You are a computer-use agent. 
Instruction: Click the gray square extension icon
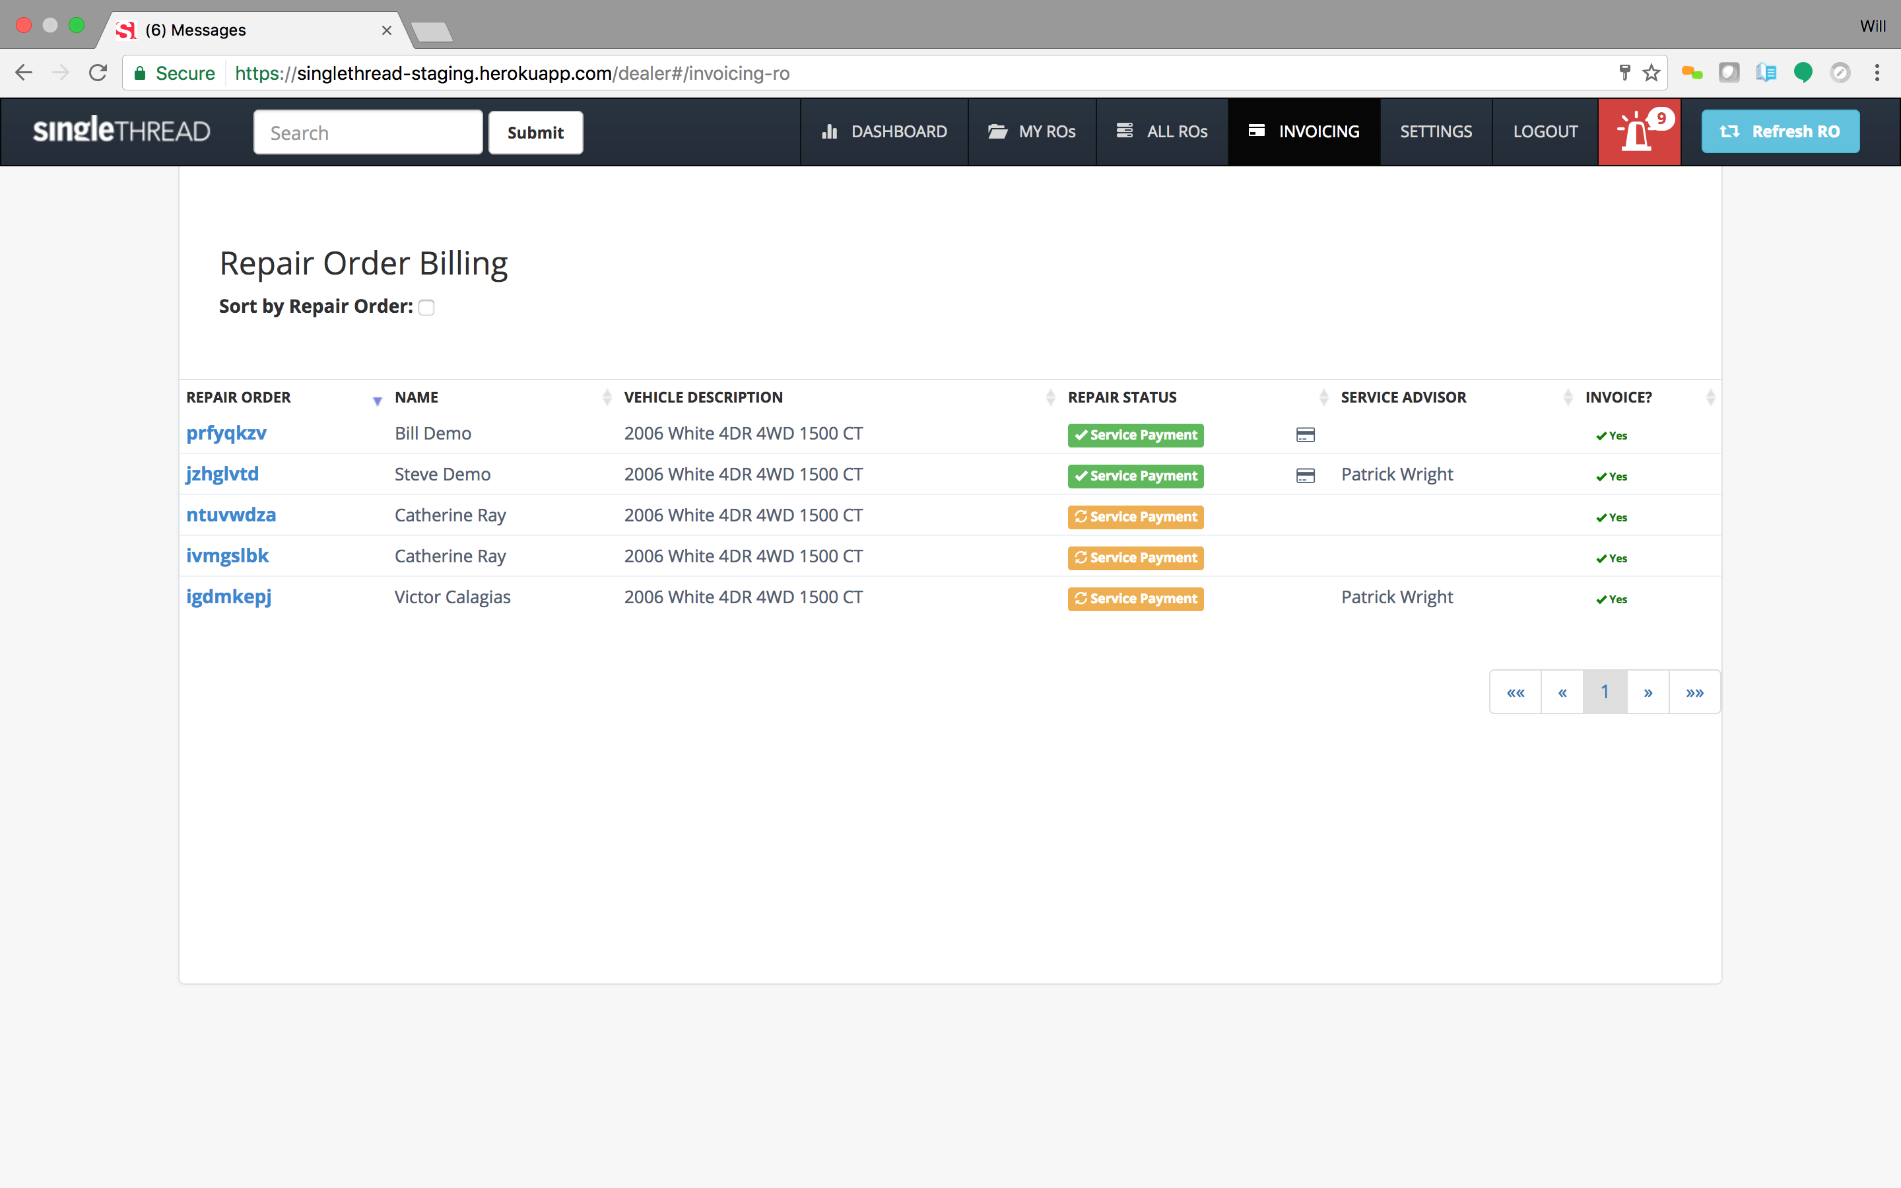(x=1729, y=73)
